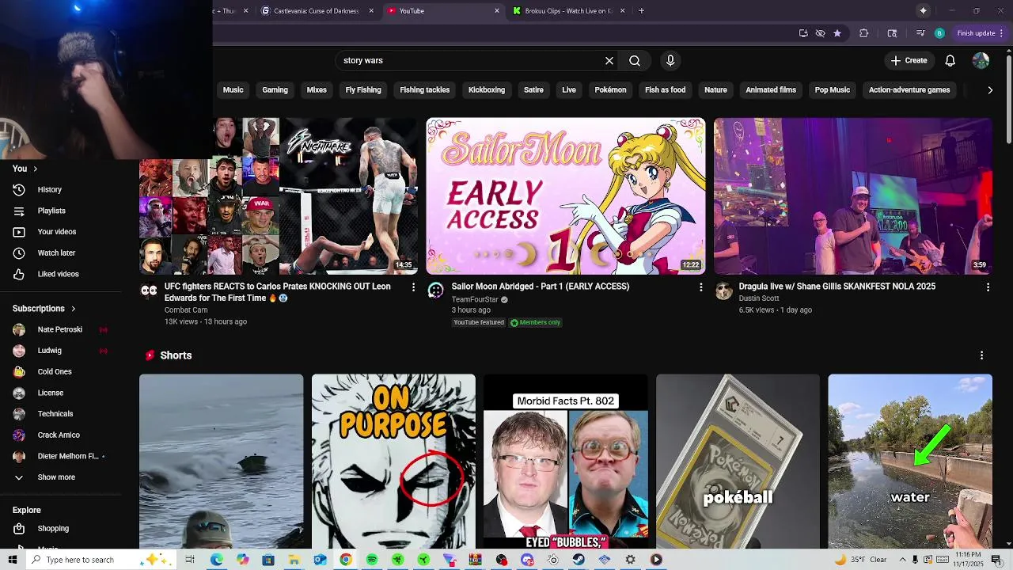Select the Music filter chip
The image size is (1013, 570).
(x=233, y=89)
